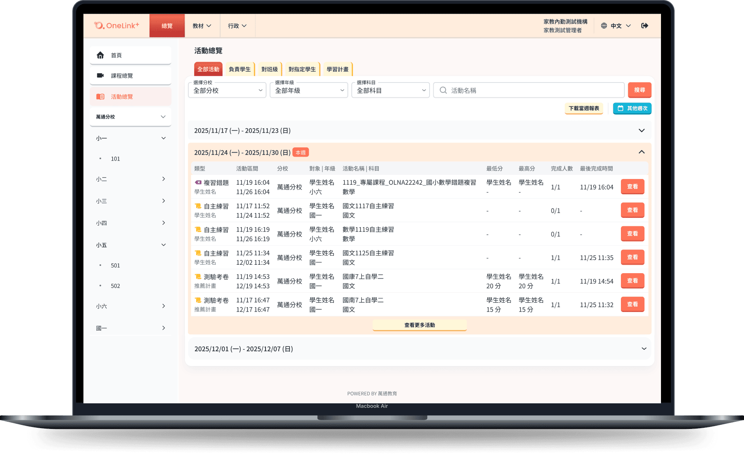Expand the 2025/11/17 week section
This screenshot has width=744, height=455.
(x=641, y=131)
